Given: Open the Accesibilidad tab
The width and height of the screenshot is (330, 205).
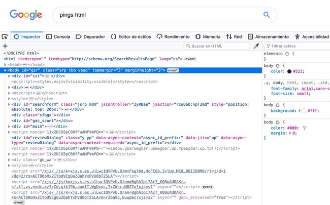Looking at the screenshot, I should (312, 37).
